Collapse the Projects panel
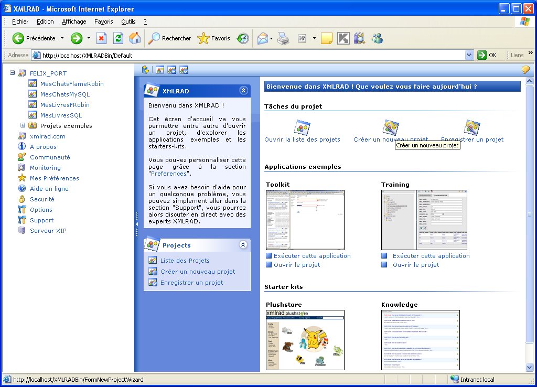 coord(243,245)
